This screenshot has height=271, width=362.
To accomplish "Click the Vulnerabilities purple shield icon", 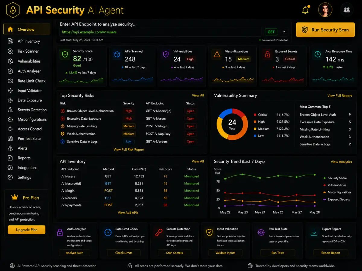I will point(166,55).
